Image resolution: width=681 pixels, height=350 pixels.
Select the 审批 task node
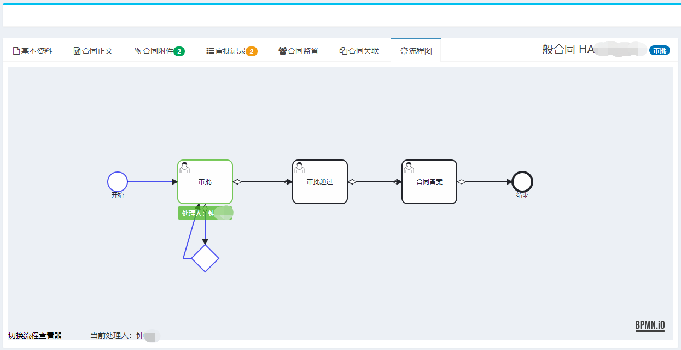point(205,182)
